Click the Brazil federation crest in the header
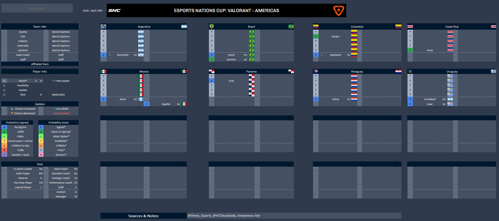This screenshot has width=499, height=221. 211,27
